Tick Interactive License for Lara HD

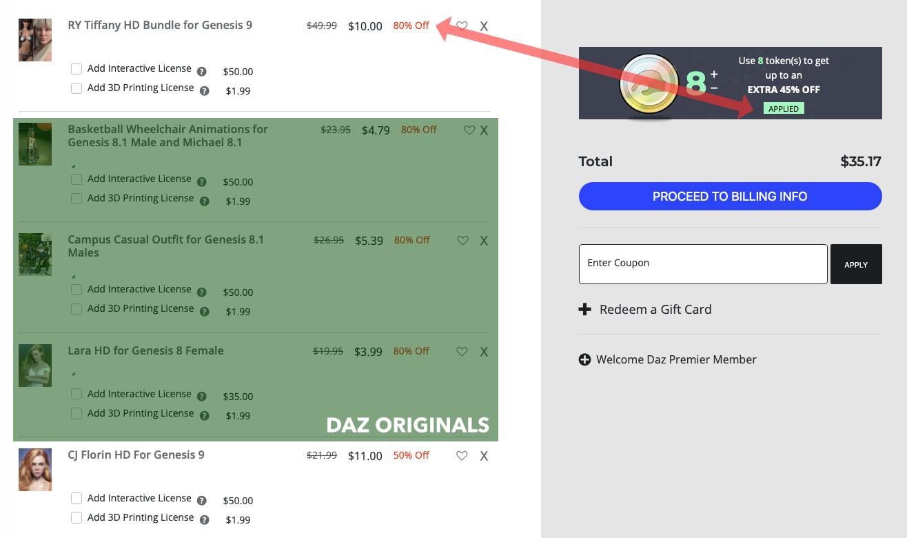77,394
